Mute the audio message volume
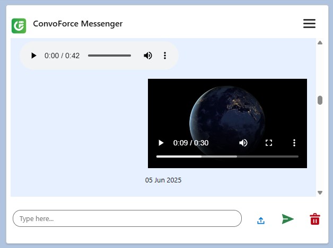The image size is (333, 248). 148,56
